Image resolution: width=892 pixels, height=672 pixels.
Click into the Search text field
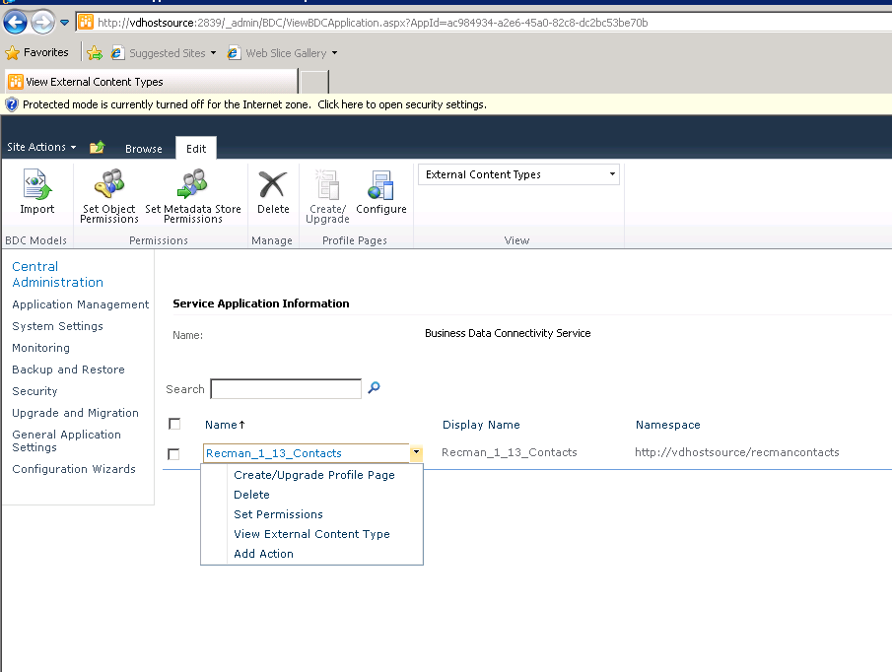(286, 389)
